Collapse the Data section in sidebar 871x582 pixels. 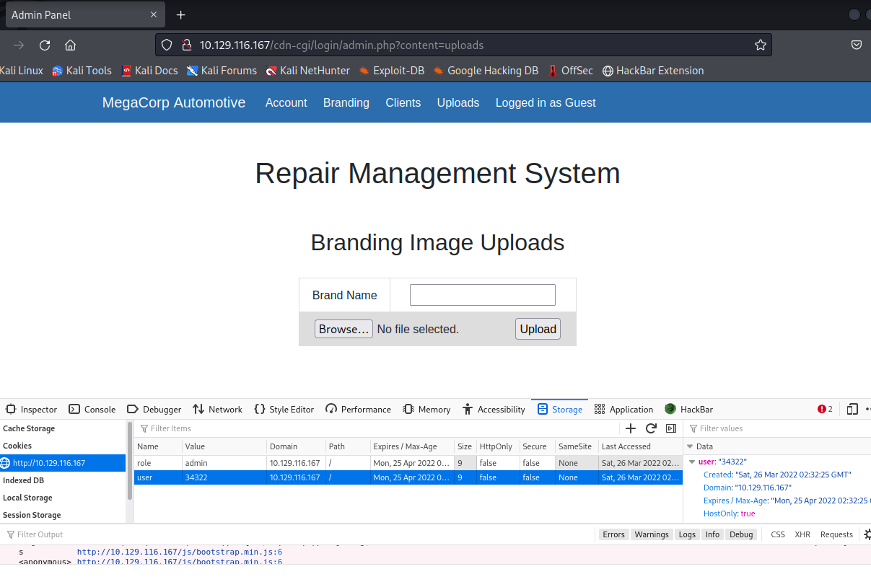click(690, 446)
